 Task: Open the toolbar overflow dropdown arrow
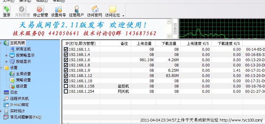[x=123, y=15]
